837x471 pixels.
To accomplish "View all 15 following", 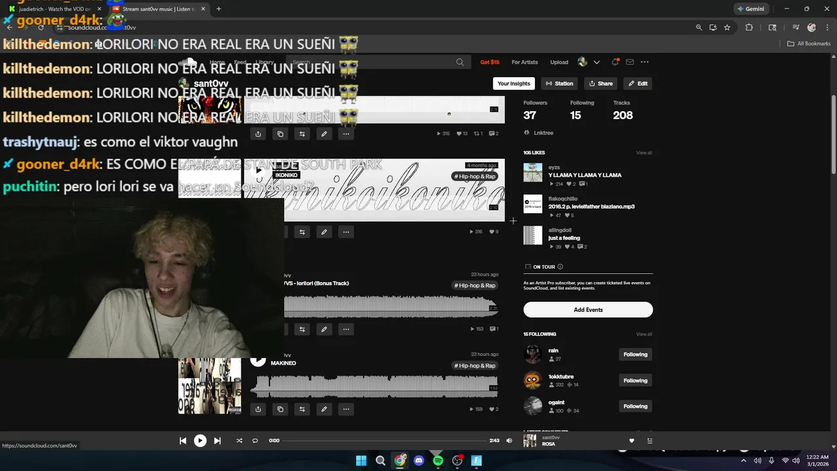I will click(644, 334).
